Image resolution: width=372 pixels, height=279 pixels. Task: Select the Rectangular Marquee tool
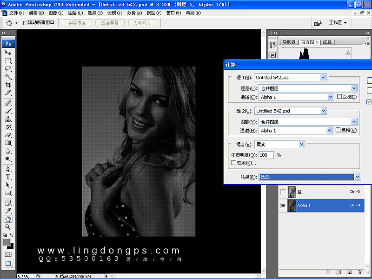click(x=8, y=61)
